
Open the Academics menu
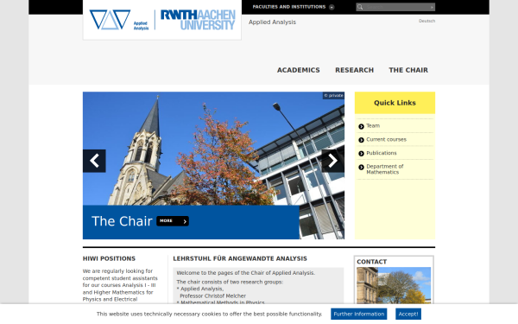299,70
